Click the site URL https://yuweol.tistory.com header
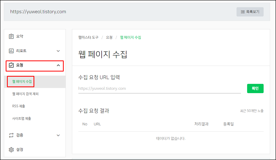Viewport: 276px width, 160px height. [38, 12]
